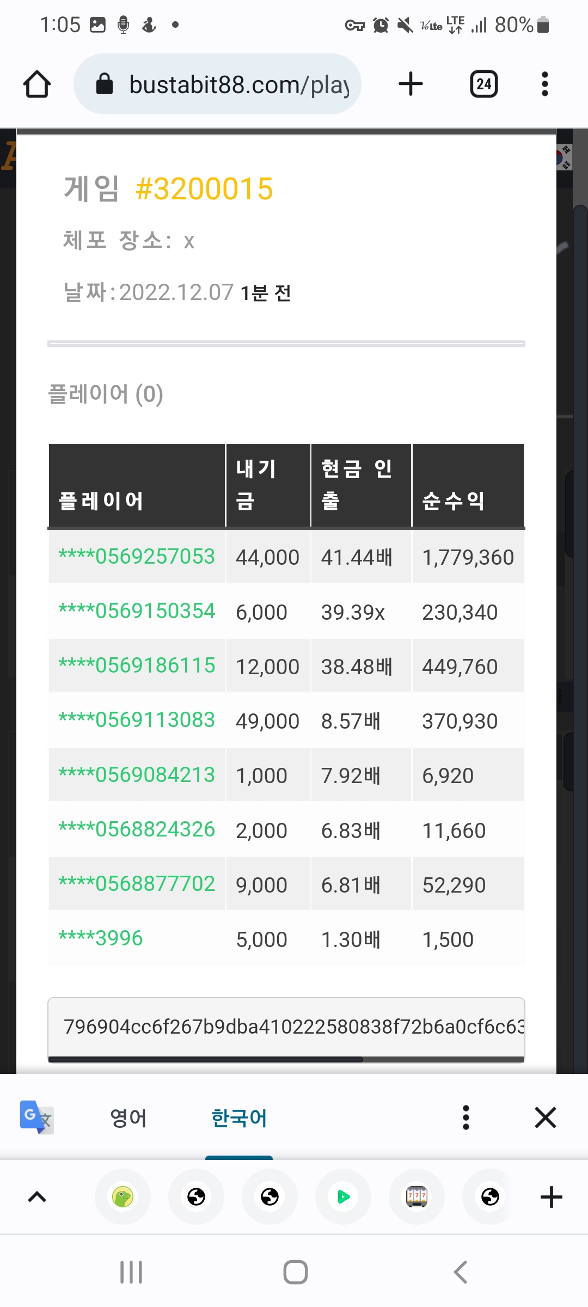Open game #3200015 link
Image resolution: width=588 pixels, height=1307 pixels.
[204, 189]
